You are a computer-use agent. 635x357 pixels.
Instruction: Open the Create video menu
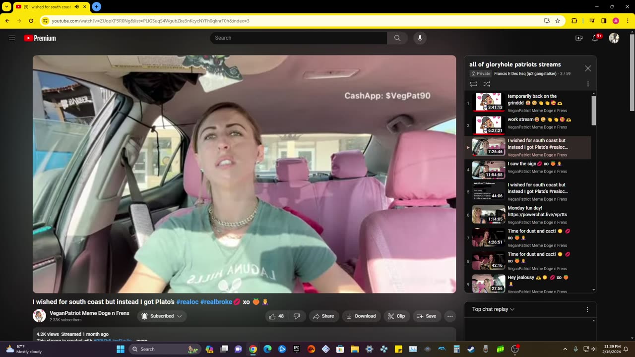(x=579, y=38)
